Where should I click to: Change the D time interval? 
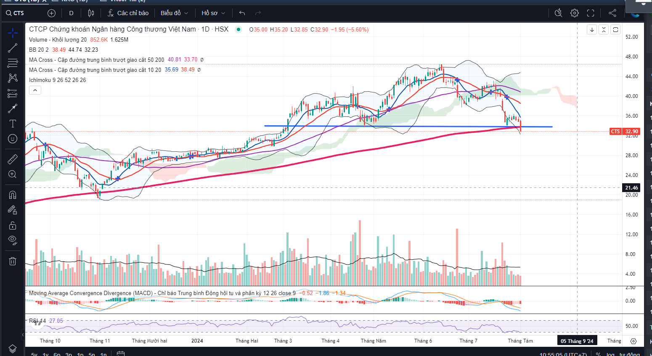point(71,13)
